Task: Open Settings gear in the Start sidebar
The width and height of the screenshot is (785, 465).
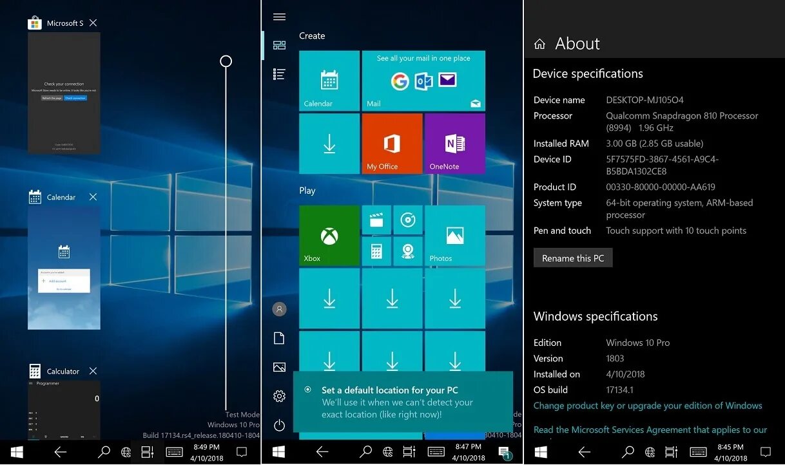Action: pyautogui.click(x=279, y=396)
